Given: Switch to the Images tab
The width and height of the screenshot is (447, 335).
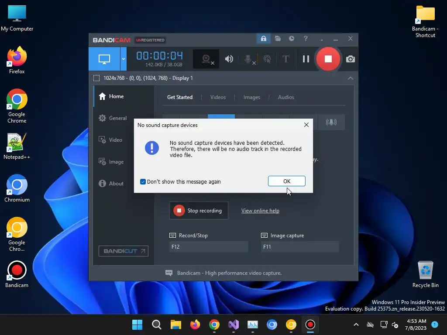Looking at the screenshot, I should (x=252, y=97).
